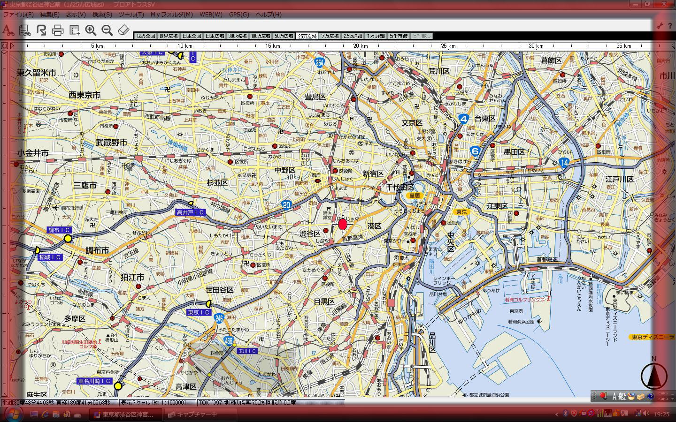Switch map scale to 7万広域
The width and height of the screenshot is (676, 422).
pos(330,36)
